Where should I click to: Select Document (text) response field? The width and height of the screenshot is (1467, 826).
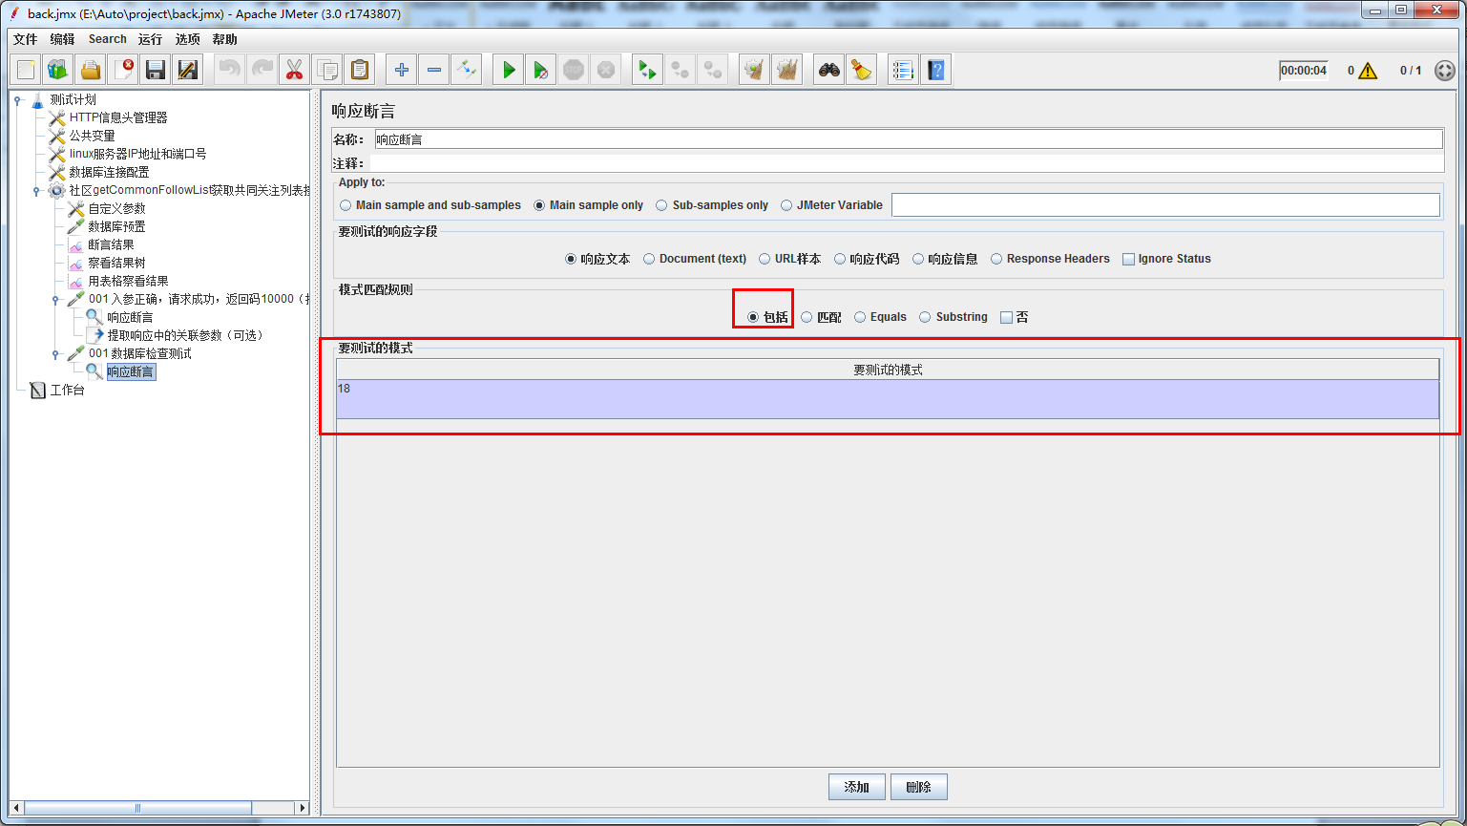(695, 259)
